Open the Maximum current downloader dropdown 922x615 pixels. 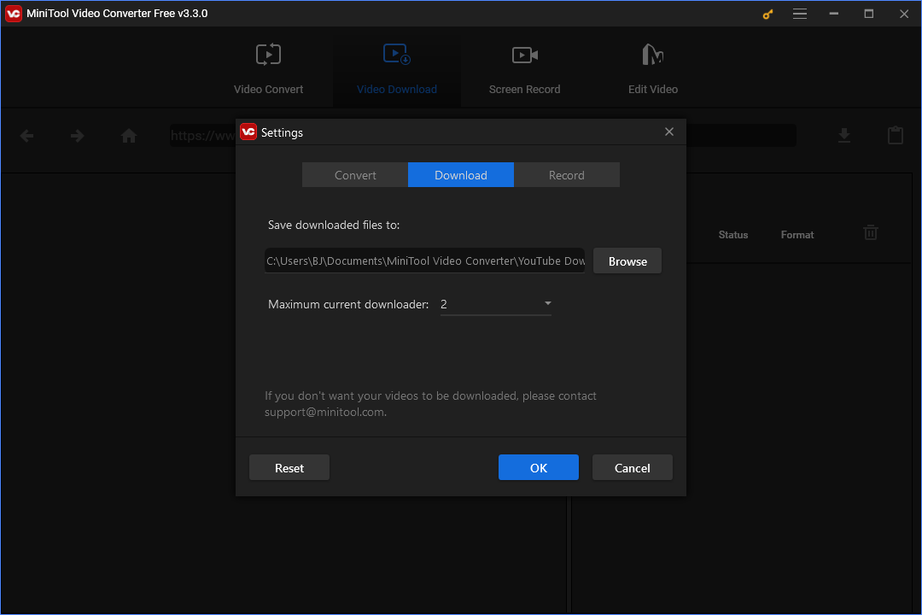point(548,304)
